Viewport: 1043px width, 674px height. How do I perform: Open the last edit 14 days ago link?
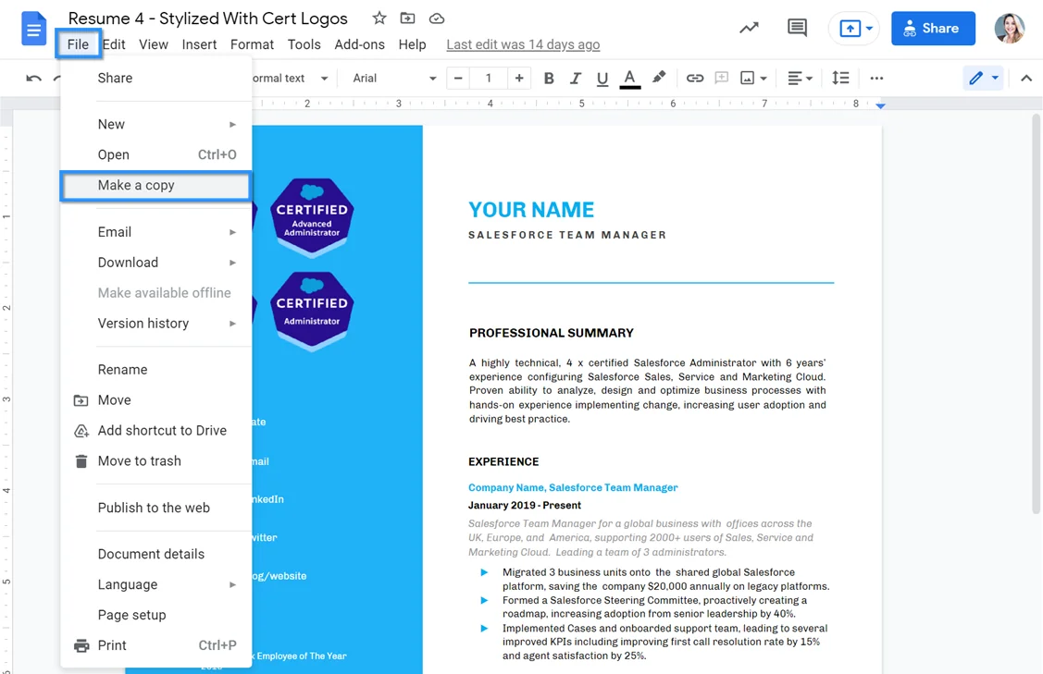point(523,44)
